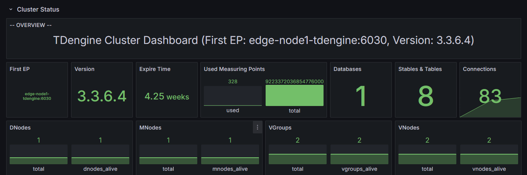This screenshot has width=527, height=175.
Task: Open the DNodes panel title menu
Action: (20, 128)
